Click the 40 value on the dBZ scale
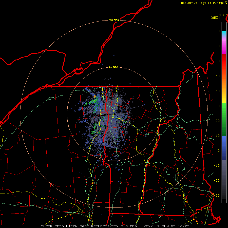This screenshot has width=228, height=228. (x=218, y=91)
